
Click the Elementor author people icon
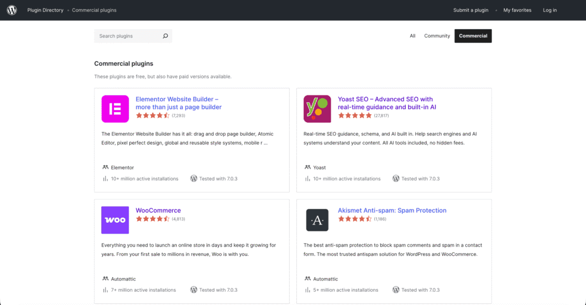coord(105,167)
